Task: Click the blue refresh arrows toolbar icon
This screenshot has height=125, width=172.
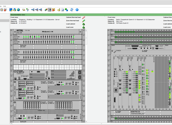Action: pyautogui.click(x=72, y=10)
